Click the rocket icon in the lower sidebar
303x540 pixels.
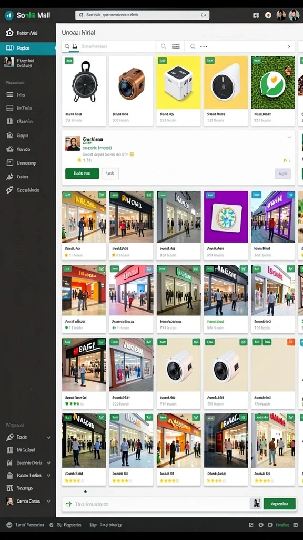[x=10, y=437]
